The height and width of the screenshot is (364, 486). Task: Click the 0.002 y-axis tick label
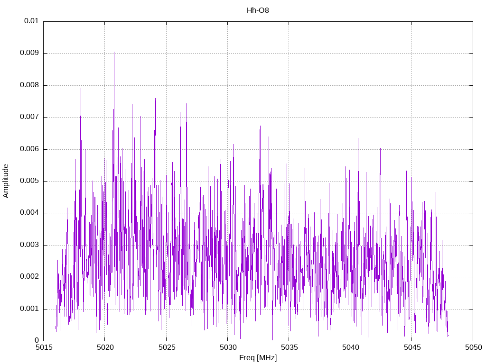click(29, 277)
